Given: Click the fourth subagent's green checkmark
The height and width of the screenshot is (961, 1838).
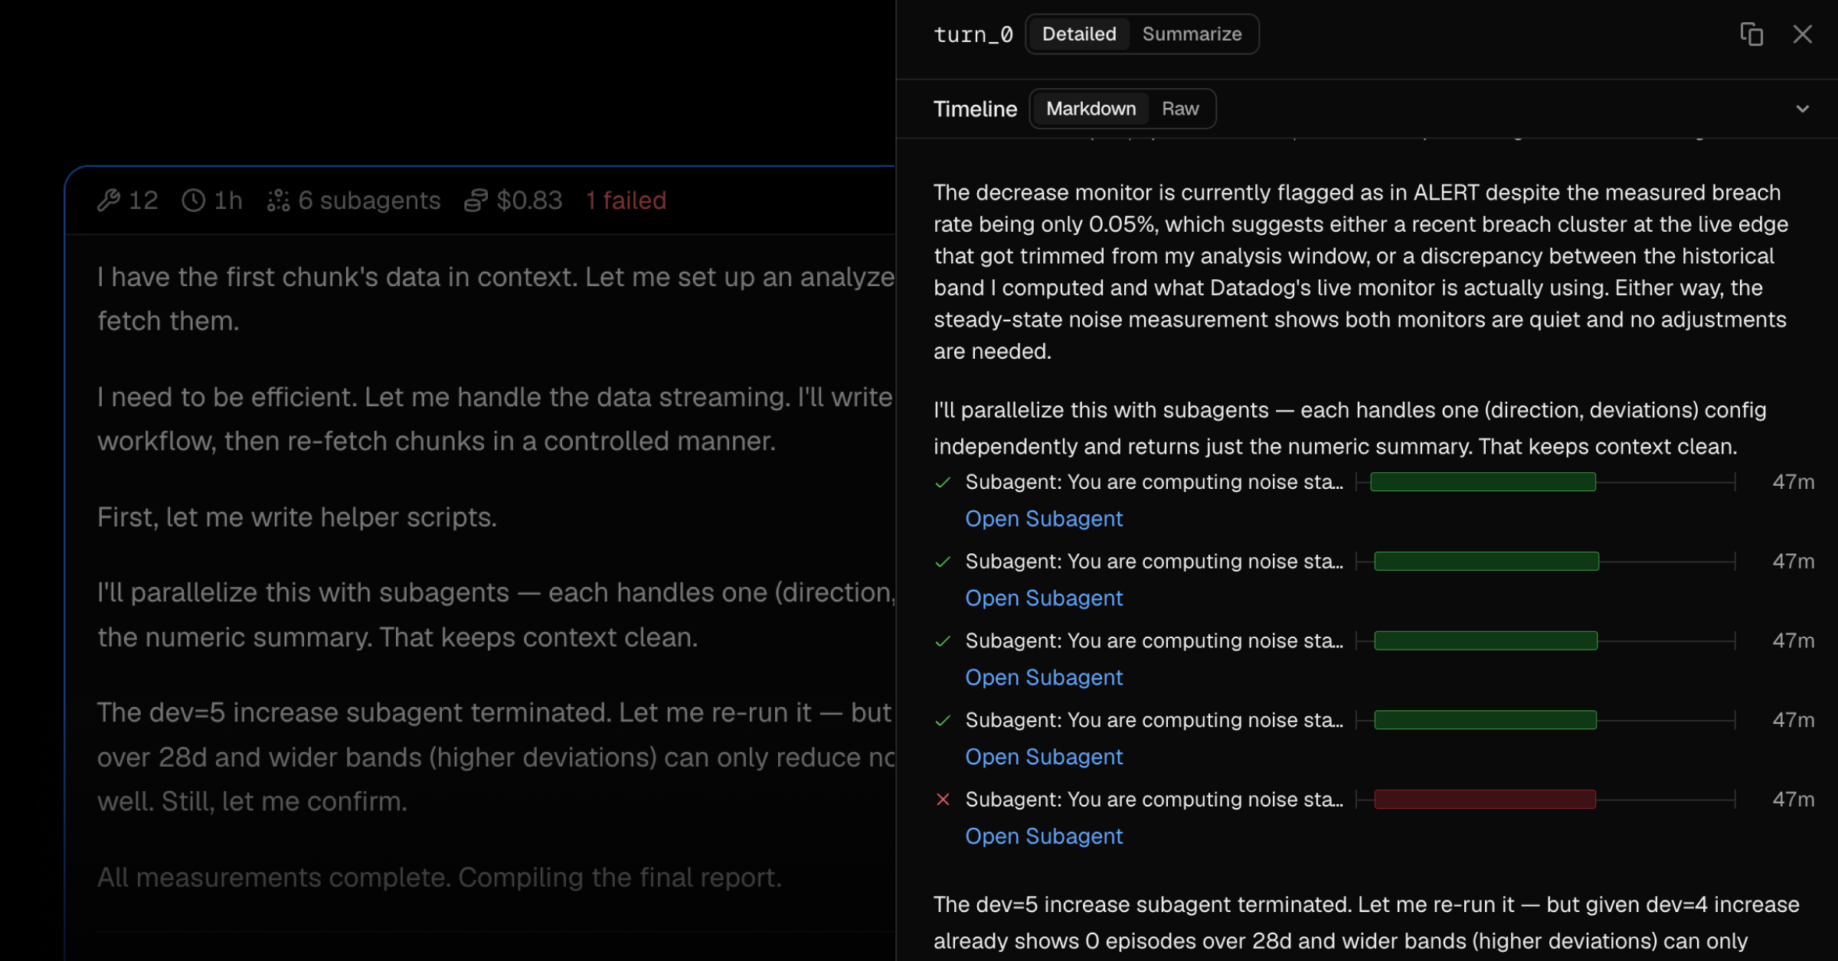Looking at the screenshot, I should point(943,721).
